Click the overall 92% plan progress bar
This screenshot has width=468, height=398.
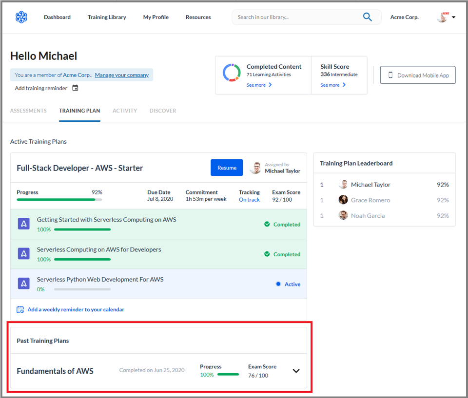click(x=59, y=200)
